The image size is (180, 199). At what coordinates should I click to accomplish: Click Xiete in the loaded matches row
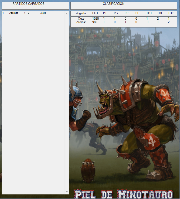(43, 13)
